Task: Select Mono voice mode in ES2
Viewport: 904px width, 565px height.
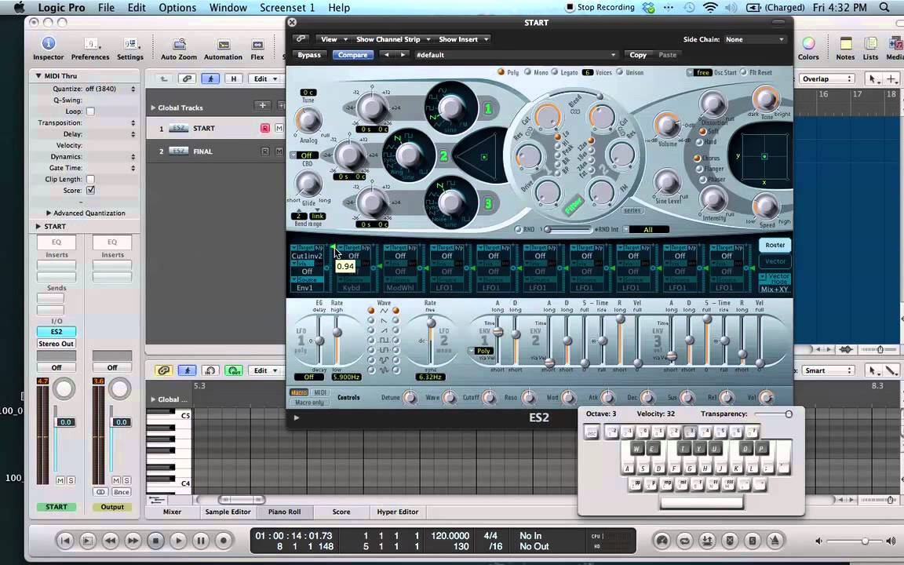Action: [527, 72]
